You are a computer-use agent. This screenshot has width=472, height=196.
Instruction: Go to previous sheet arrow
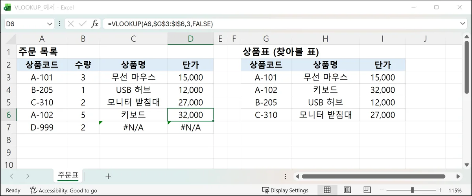(12, 176)
